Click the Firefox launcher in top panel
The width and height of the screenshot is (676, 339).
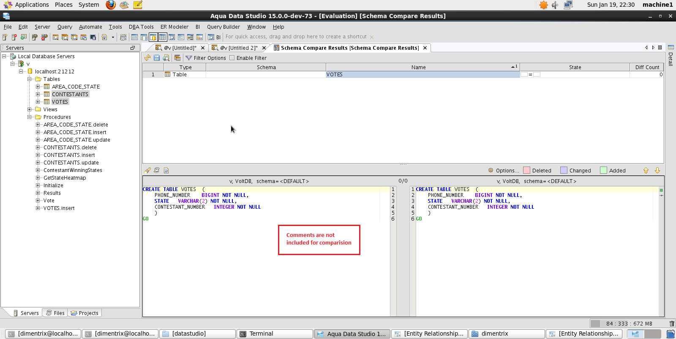click(x=111, y=5)
